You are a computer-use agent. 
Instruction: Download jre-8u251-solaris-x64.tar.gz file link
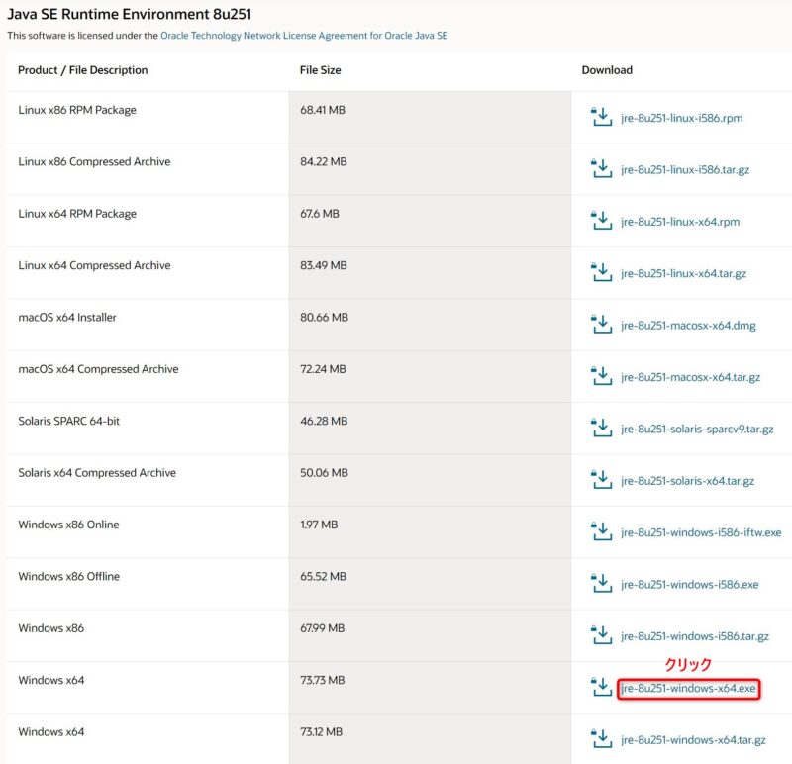tap(687, 481)
